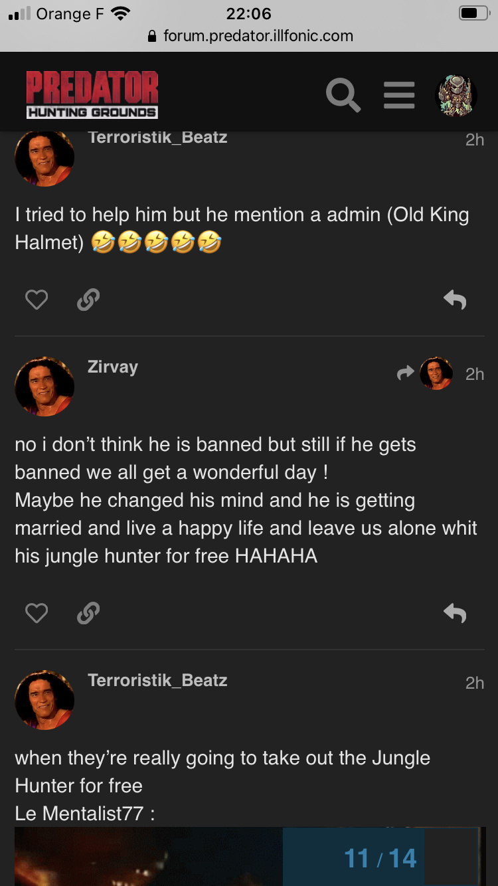Open embedded image under Le Mentalist77 text
This screenshot has width=498, height=886.
(146, 857)
